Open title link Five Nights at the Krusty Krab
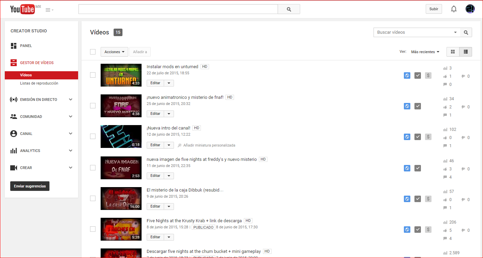This screenshot has width=483, height=258. coord(194,221)
